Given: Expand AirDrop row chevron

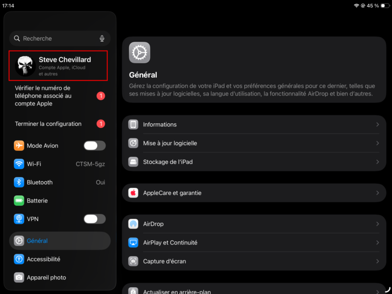Looking at the screenshot, I should (x=377, y=224).
